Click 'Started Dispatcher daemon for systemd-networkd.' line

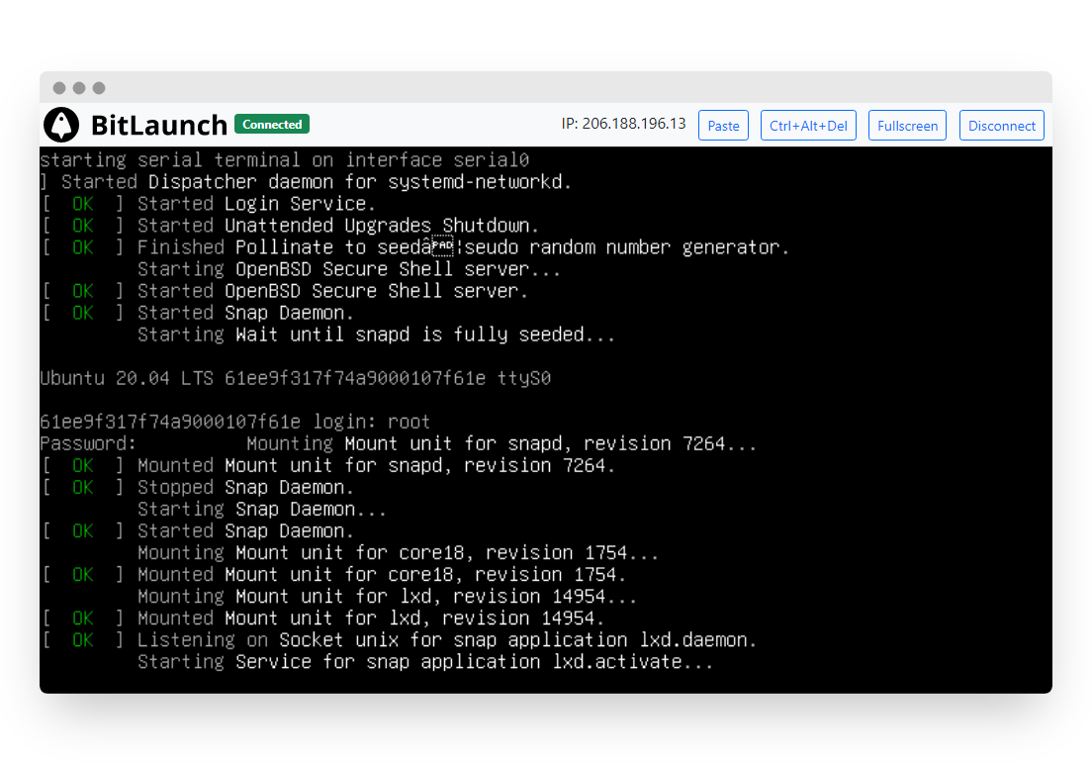pos(306,182)
